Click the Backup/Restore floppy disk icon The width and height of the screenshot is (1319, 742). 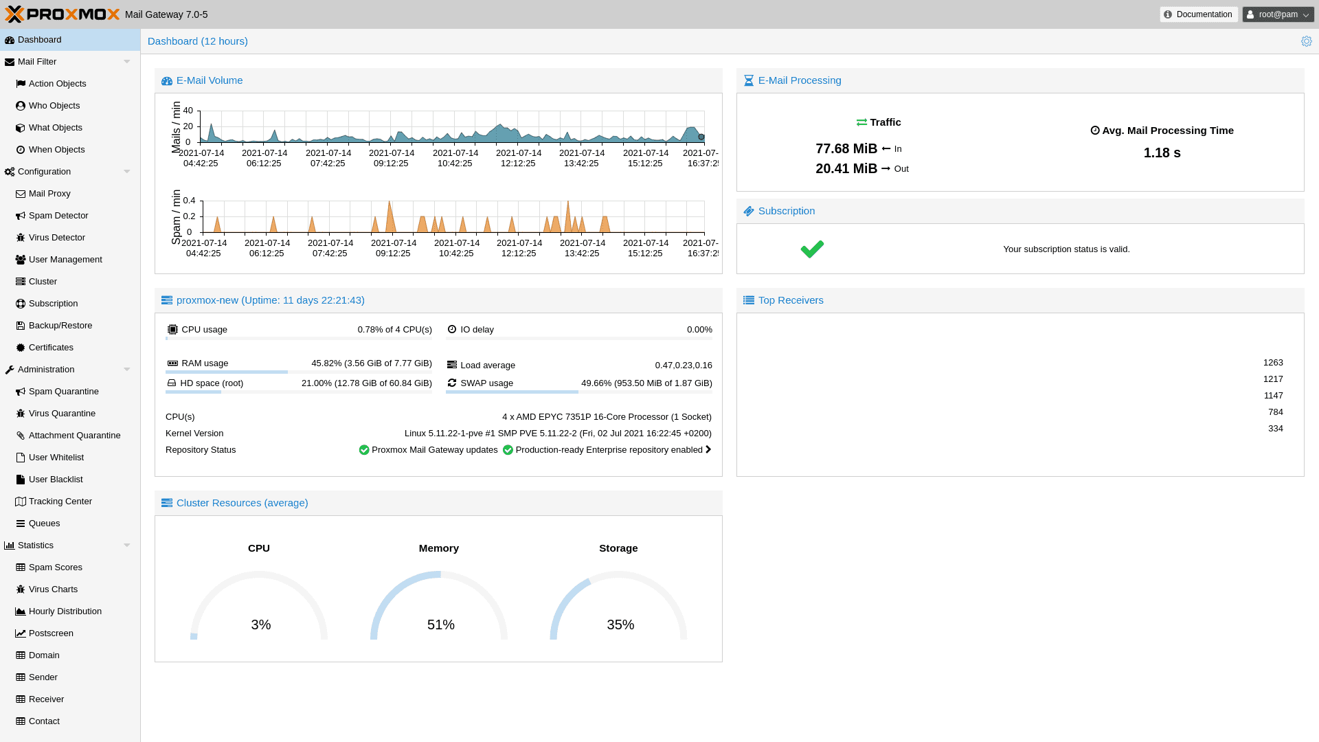coord(21,326)
